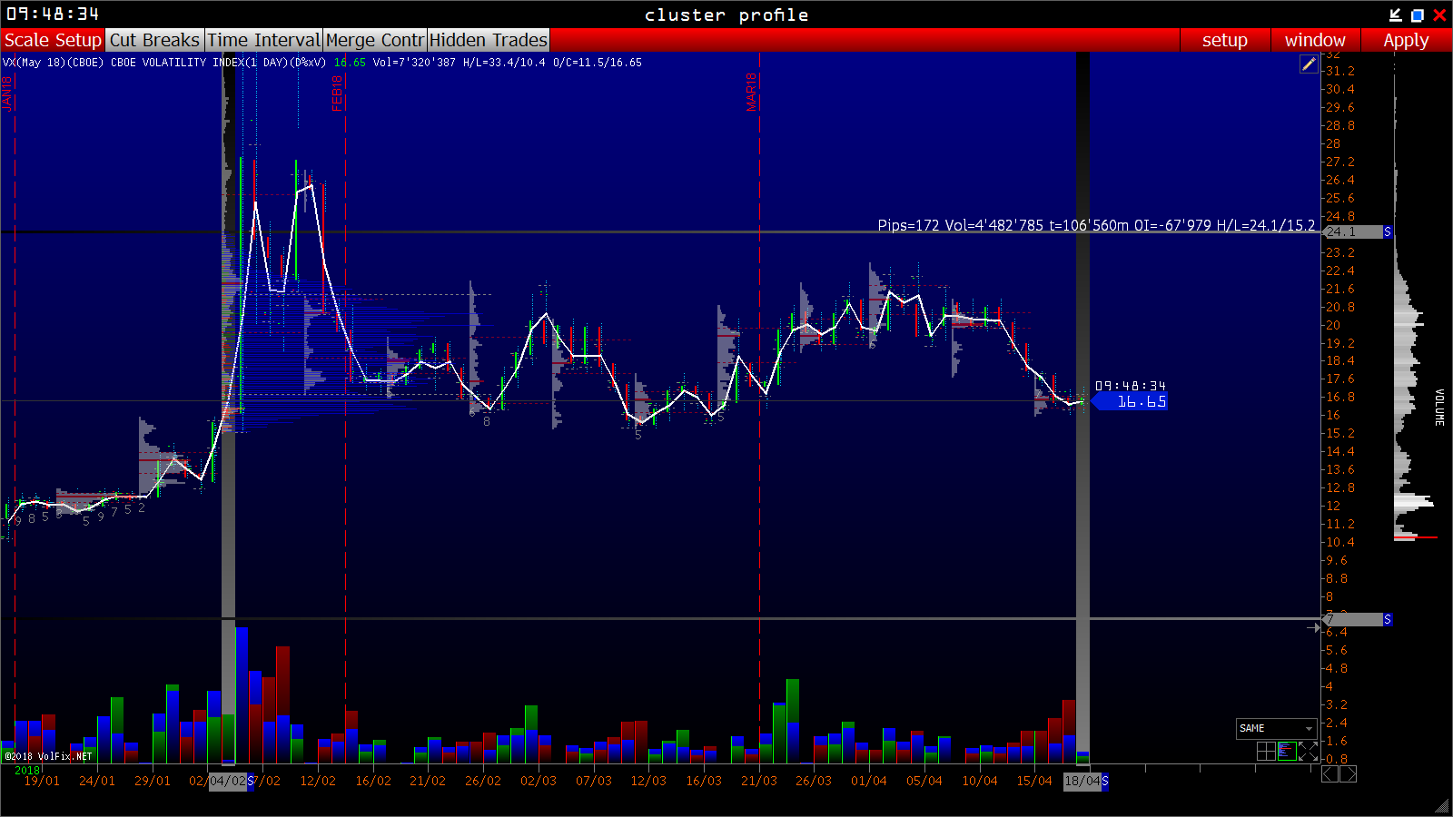Click the S marker beside 04/02 date
This screenshot has width=1453, height=817.
(251, 781)
